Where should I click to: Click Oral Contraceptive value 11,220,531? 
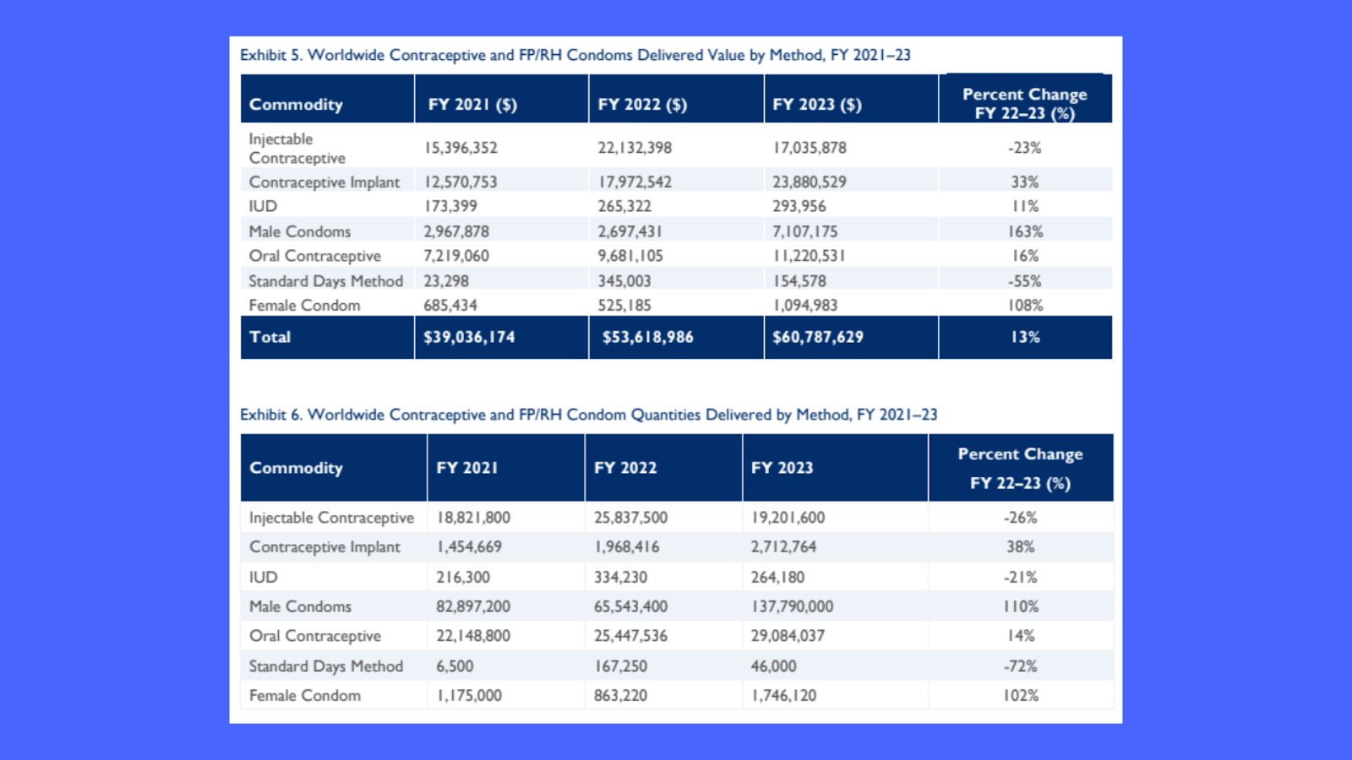(809, 256)
